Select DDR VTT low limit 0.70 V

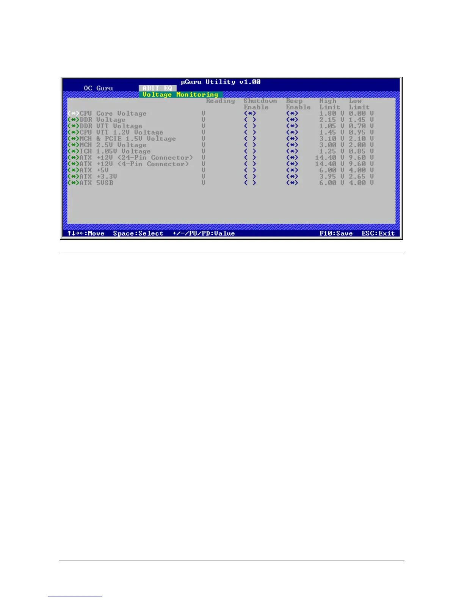coord(361,126)
